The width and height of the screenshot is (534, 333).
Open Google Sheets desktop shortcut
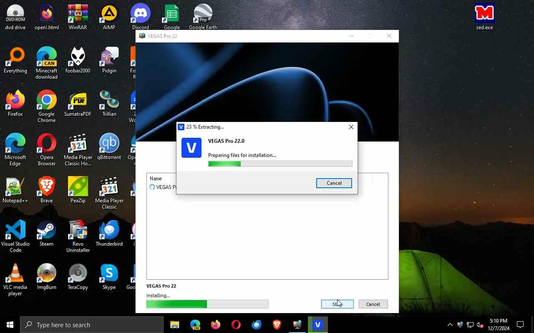coord(172,17)
